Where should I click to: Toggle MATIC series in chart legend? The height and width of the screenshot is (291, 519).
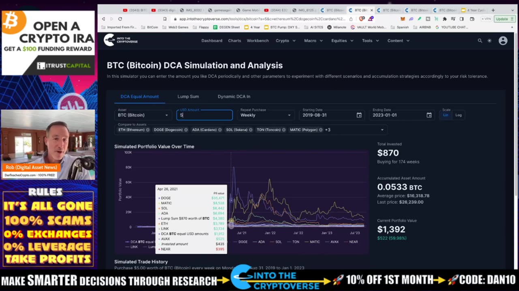point(311,242)
